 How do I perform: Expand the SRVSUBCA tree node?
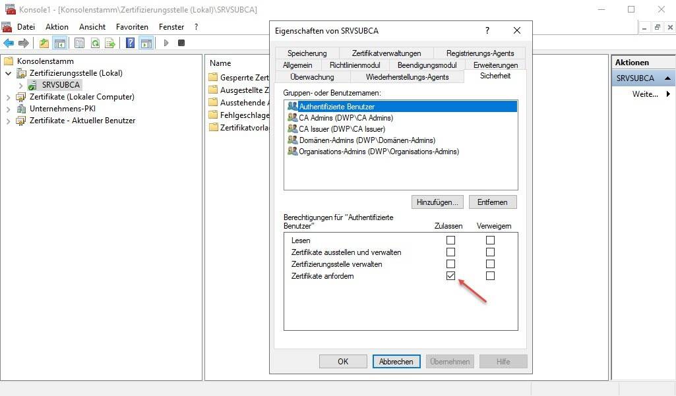pyautogui.click(x=21, y=85)
